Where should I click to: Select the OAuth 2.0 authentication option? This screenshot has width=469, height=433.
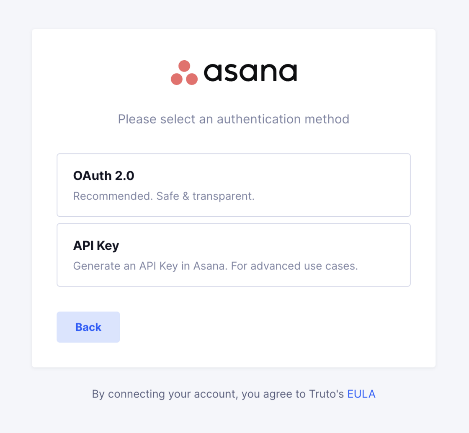[x=234, y=185]
